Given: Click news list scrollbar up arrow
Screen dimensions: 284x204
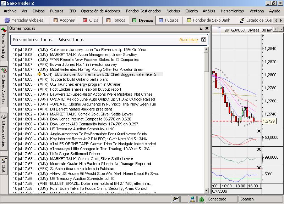Looking at the screenshot, I should (x=206, y=49).
